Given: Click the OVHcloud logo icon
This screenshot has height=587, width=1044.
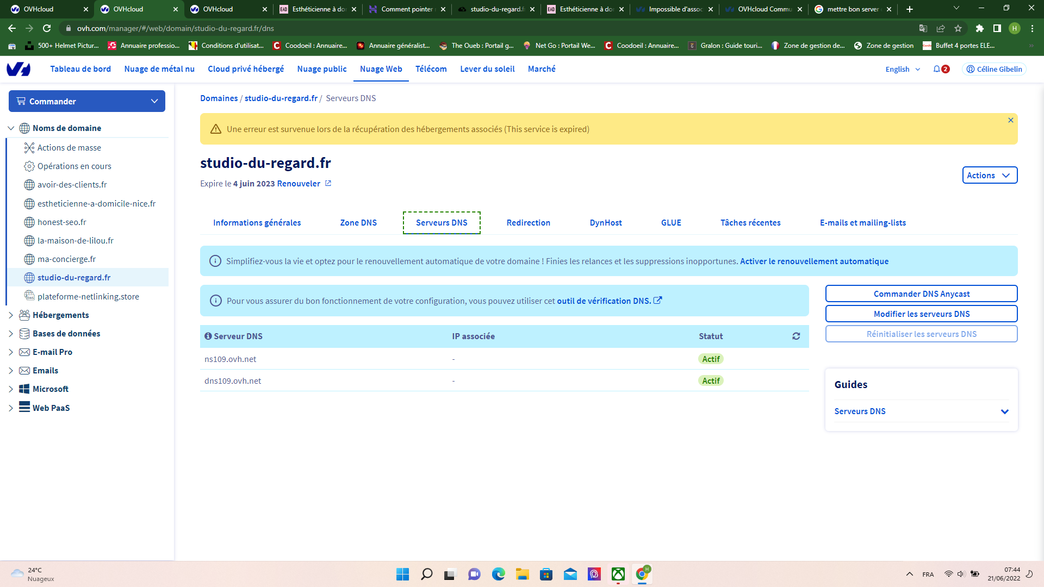Looking at the screenshot, I should click(x=18, y=69).
